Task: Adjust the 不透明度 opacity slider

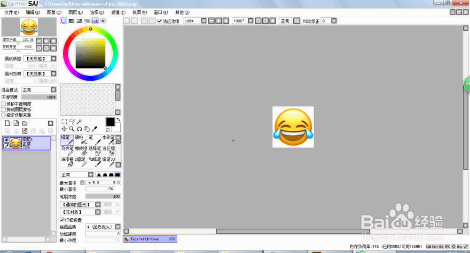Action: pos(39,97)
